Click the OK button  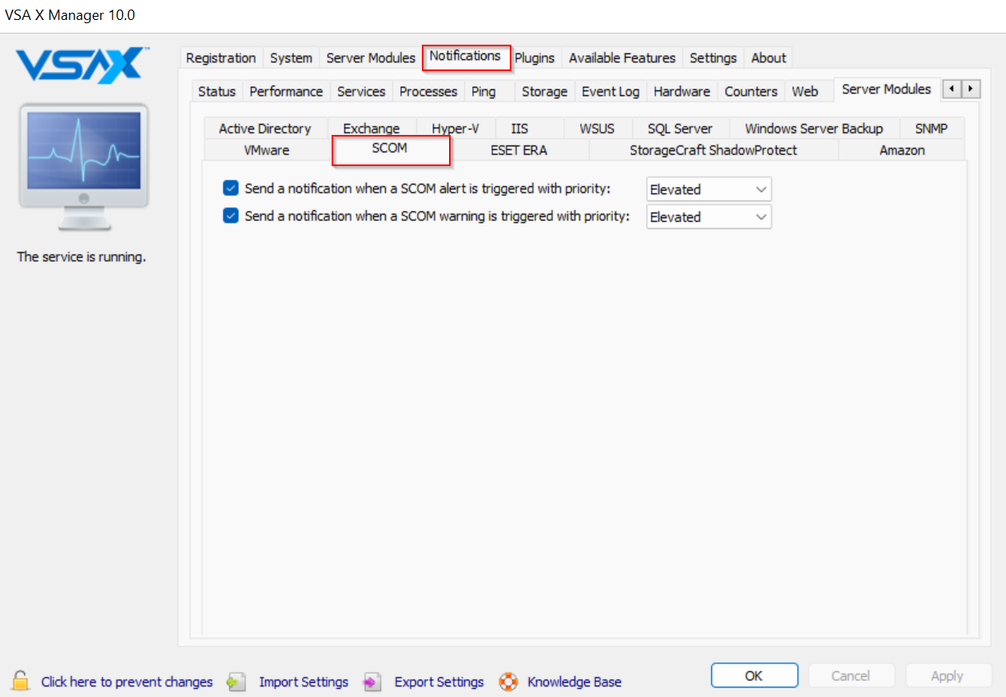(754, 675)
